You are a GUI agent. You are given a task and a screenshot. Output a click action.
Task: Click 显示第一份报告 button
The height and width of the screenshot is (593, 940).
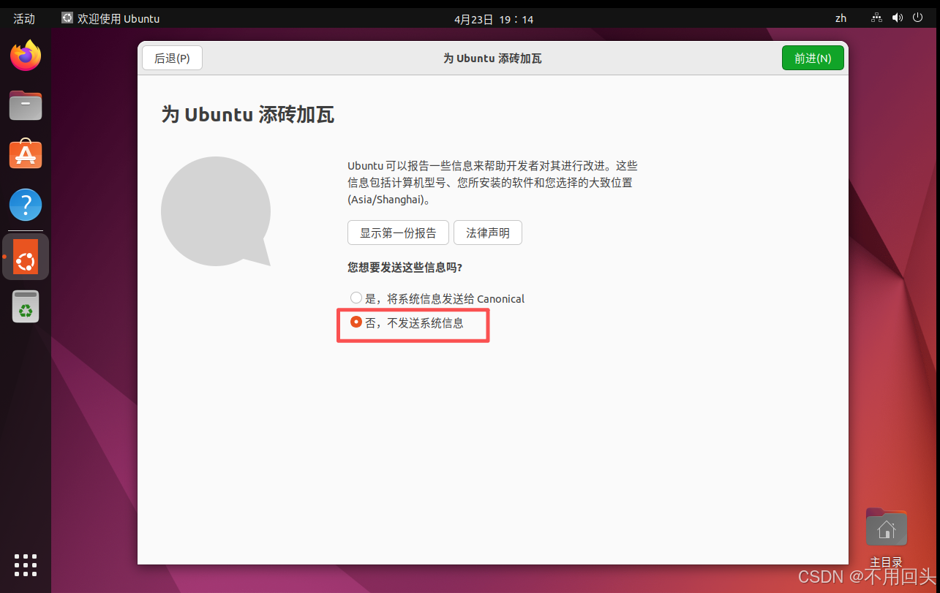coord(398,233)
